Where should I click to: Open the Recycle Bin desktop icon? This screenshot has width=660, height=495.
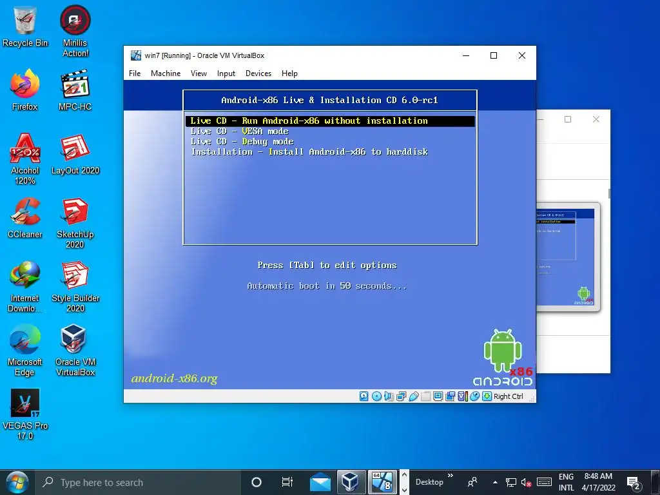[25, 26]
